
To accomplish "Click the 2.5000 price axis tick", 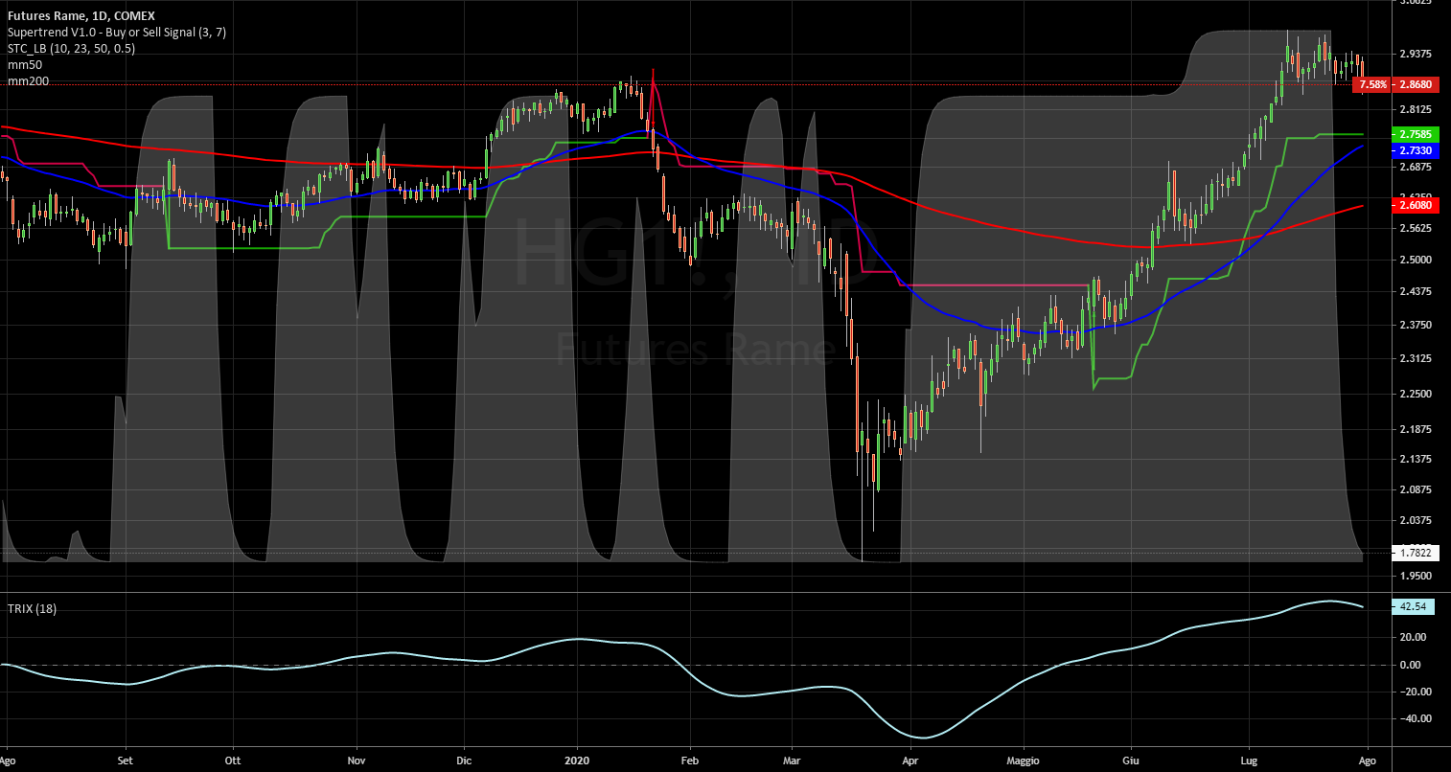I will coord(1416,260).
